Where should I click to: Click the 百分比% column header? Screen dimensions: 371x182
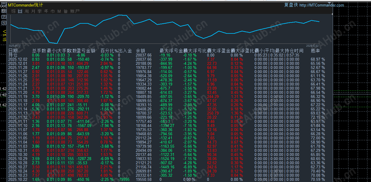109,51
